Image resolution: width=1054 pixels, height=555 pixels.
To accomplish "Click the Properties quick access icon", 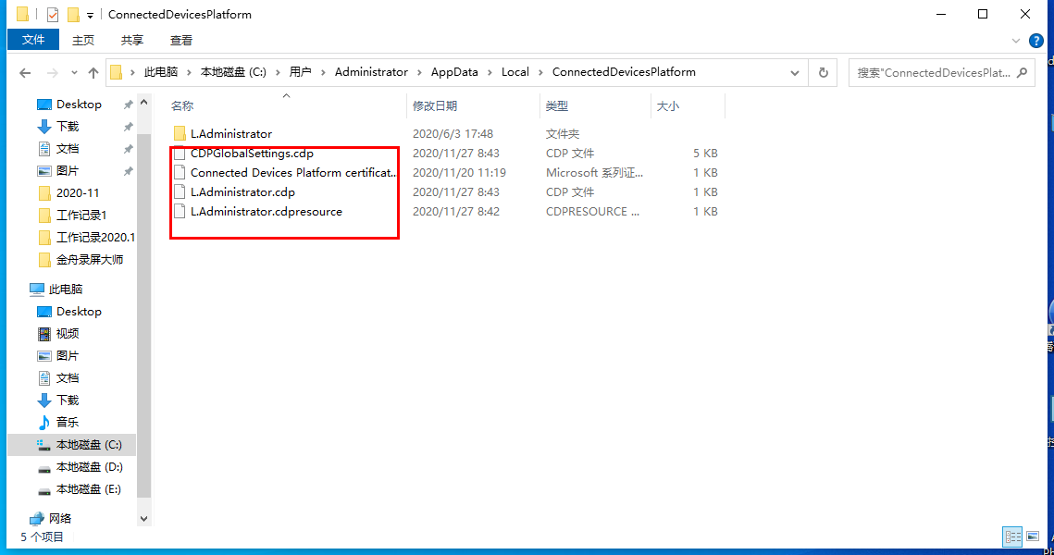I will coord(53,14).
